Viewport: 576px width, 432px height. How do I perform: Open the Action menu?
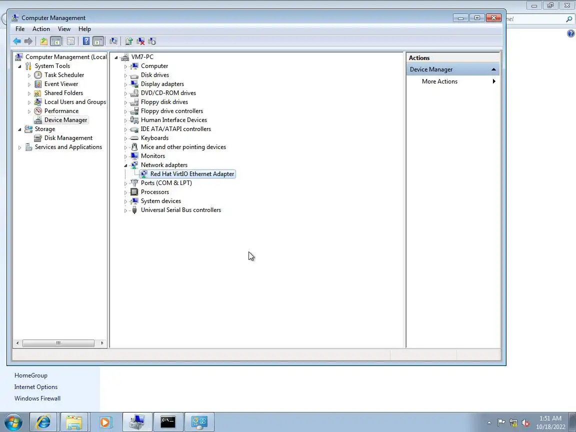point(41,29)
